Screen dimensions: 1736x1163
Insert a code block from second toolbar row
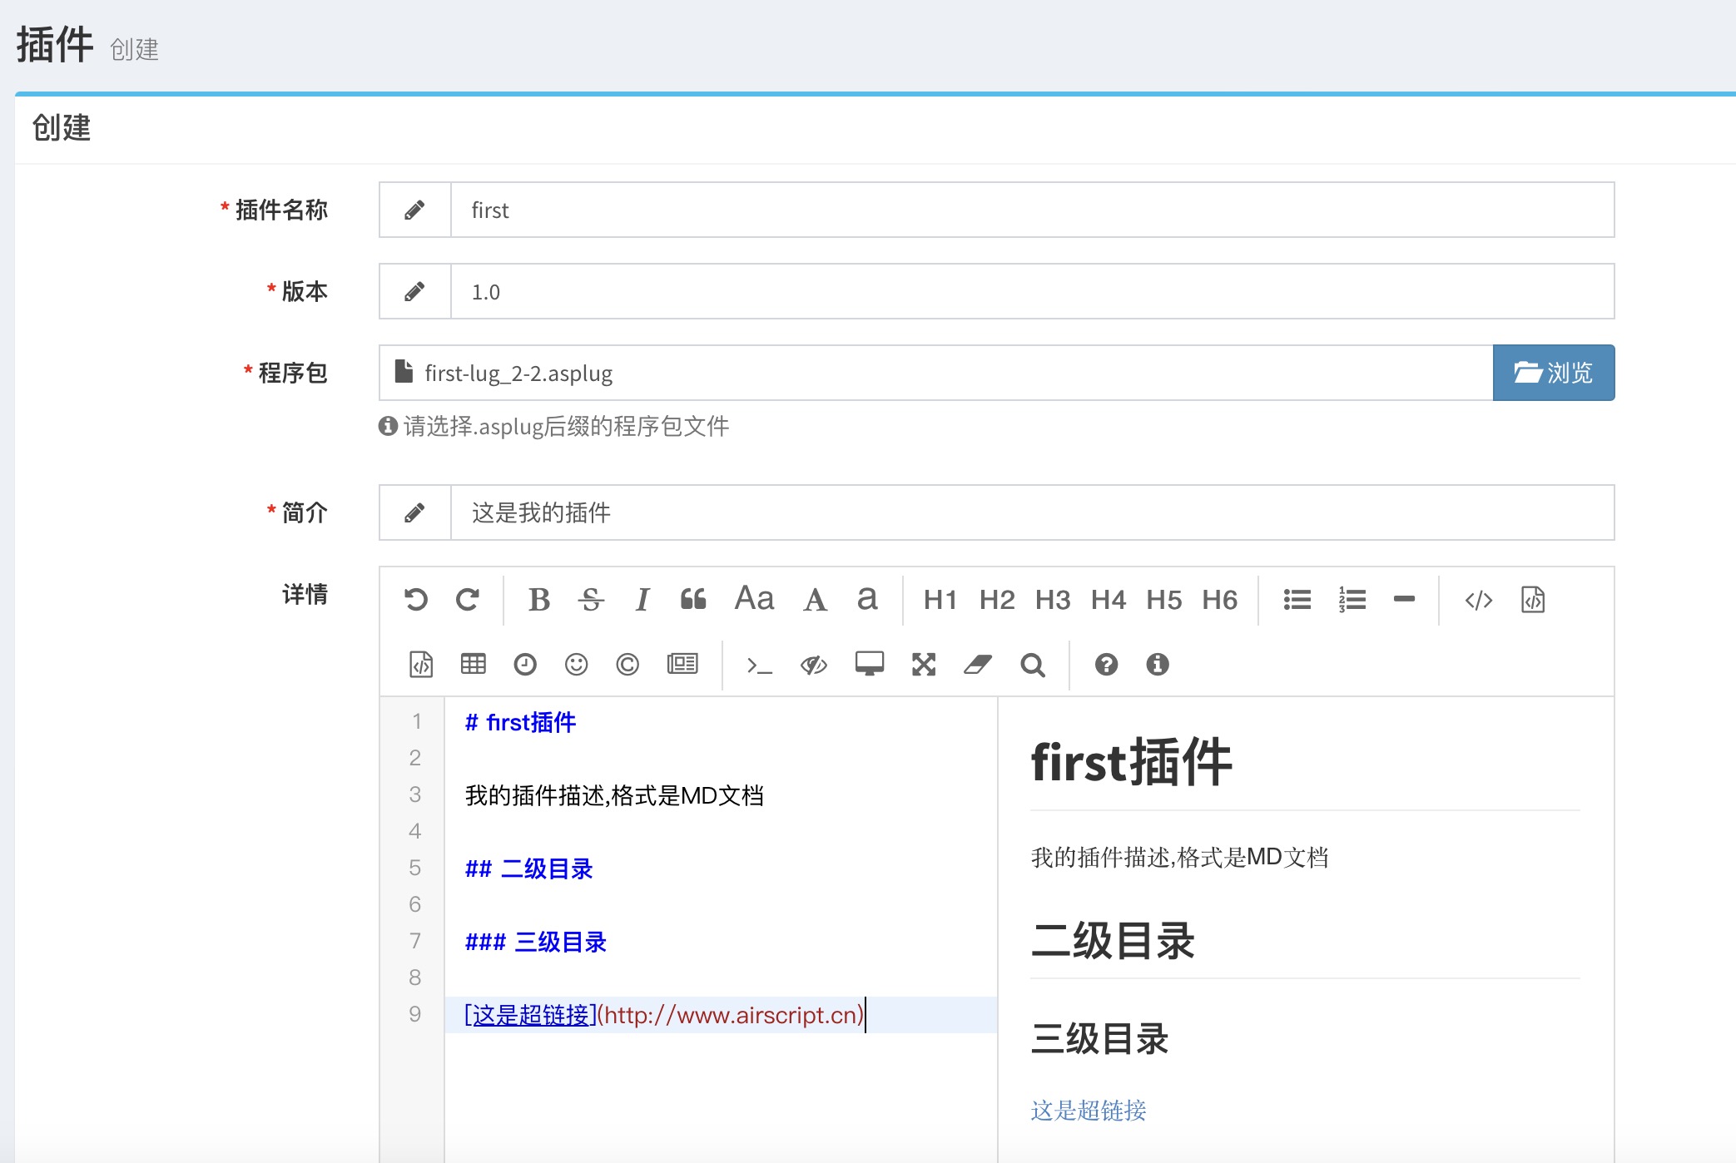coord(421,665)
